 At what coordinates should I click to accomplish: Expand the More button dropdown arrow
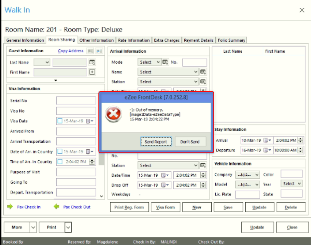tap(33, 227)
